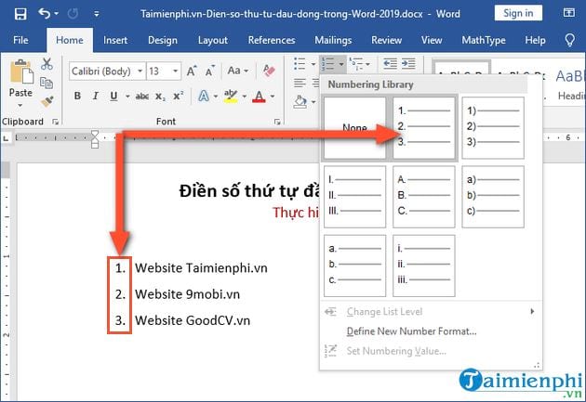Screen dimensions: 586x402
Task: Open the Help tab
Action: 535,40
